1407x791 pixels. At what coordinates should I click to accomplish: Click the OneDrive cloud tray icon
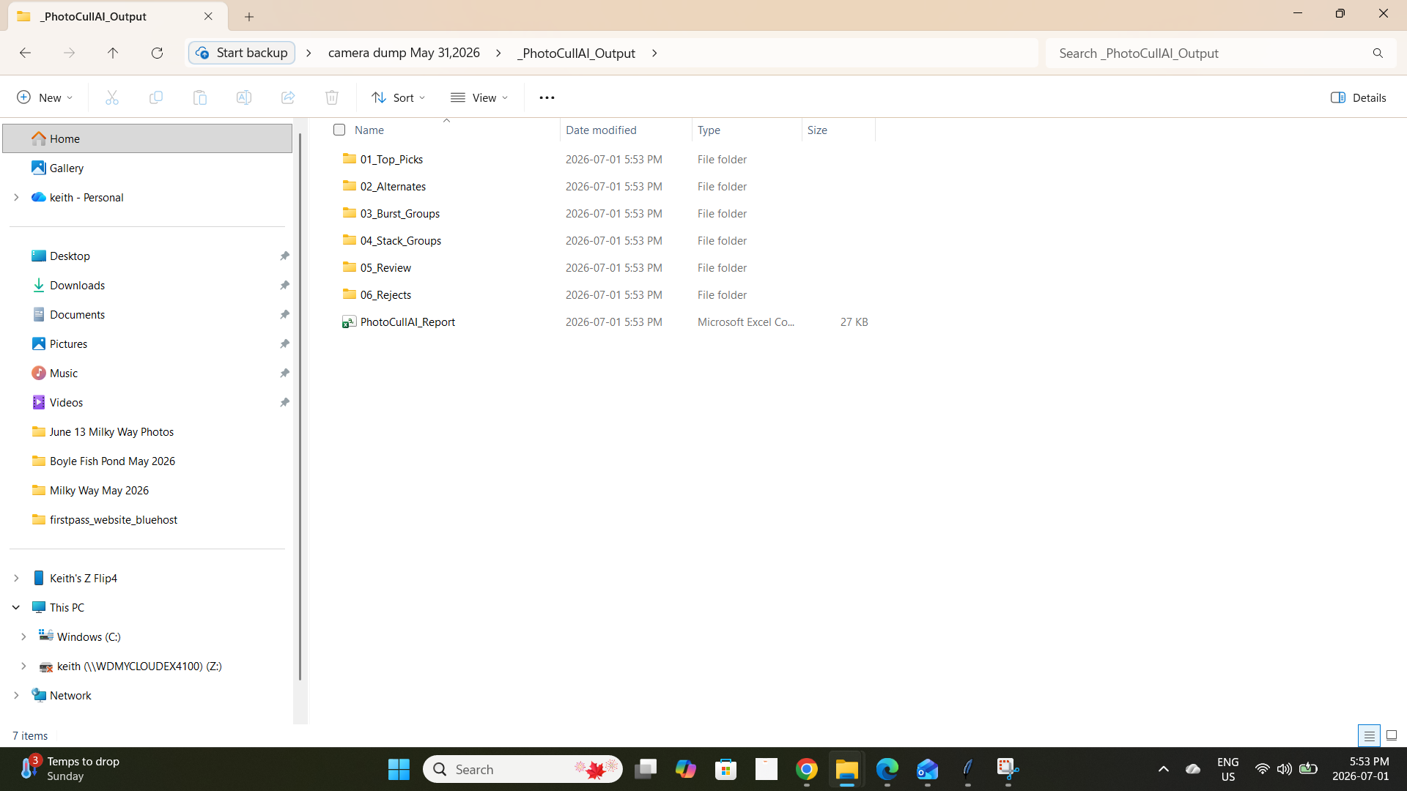1193,769
